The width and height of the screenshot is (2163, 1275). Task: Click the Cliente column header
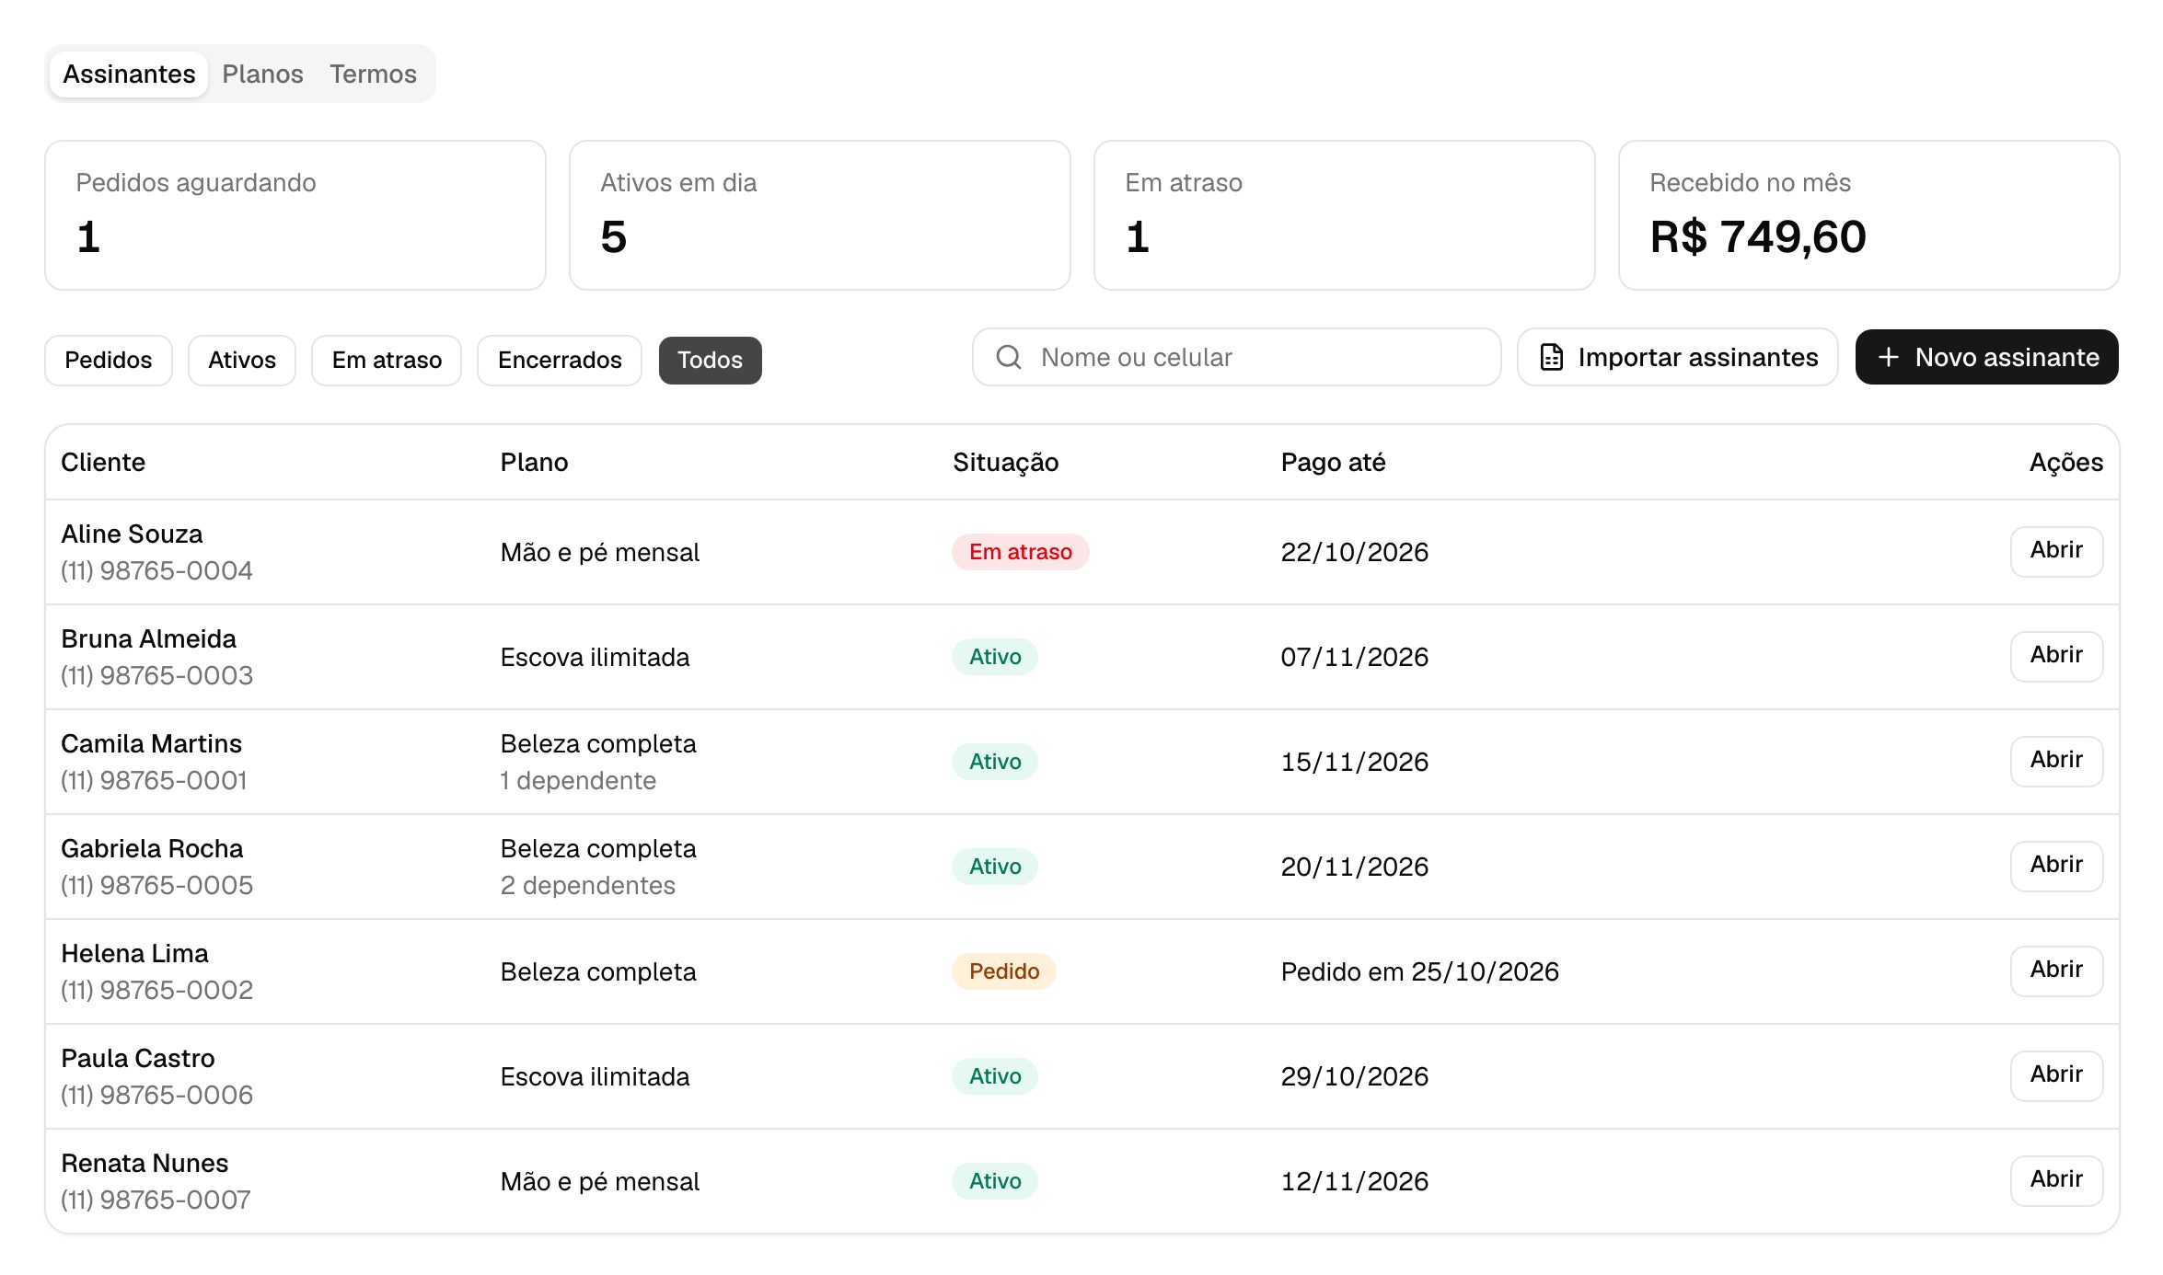103,462
